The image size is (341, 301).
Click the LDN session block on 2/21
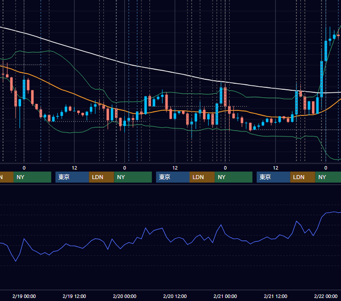click(303, 177)
